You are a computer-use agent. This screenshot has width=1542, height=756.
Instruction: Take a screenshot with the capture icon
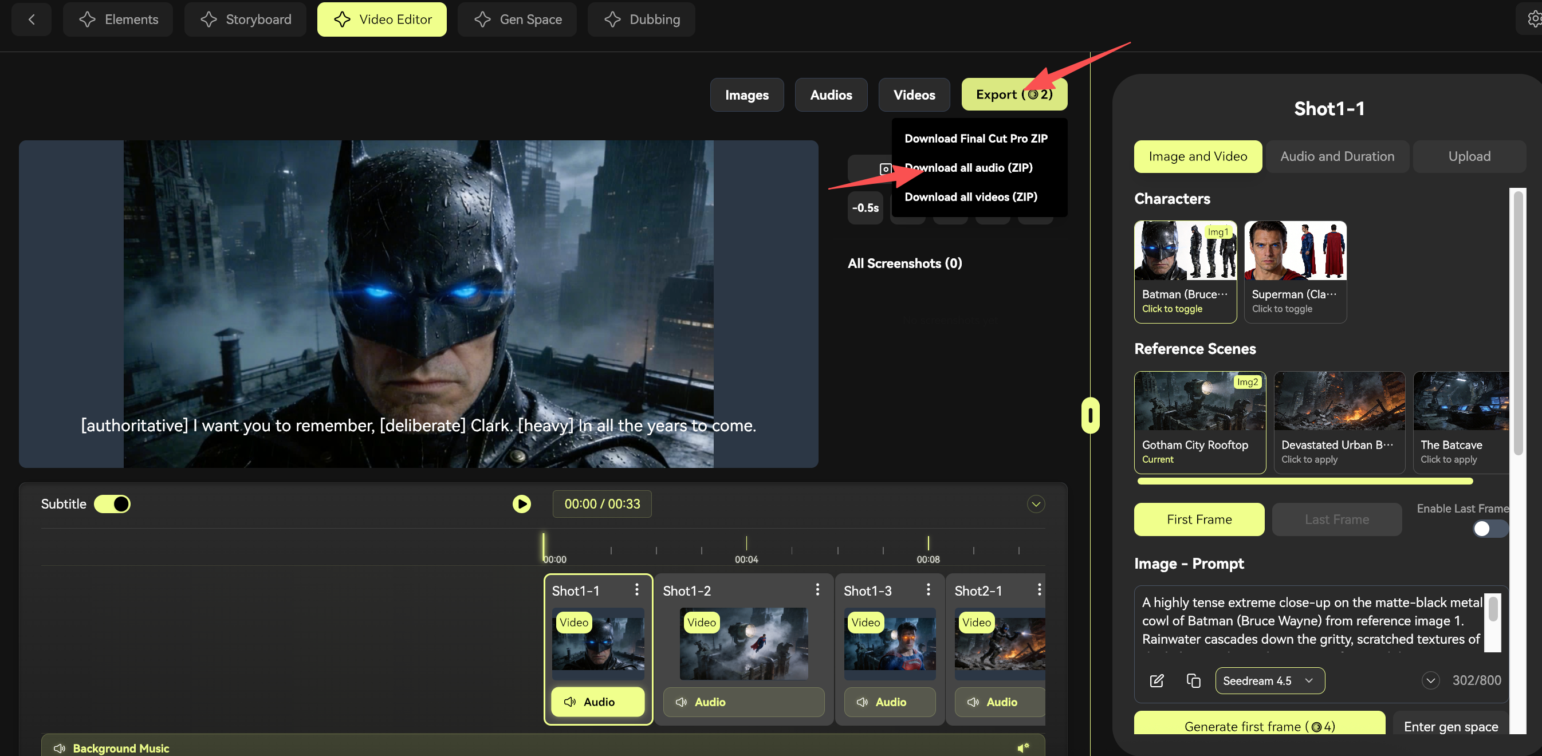[x=885, y=170]
